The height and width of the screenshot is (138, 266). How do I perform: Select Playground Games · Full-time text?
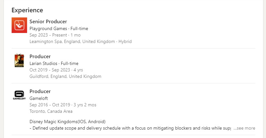[x=59, y=28]
